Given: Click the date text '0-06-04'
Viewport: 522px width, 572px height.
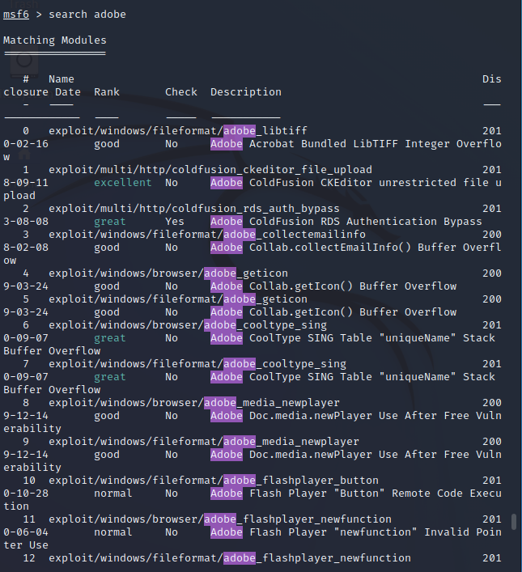Looking at the screenshot, I should 26,532.
